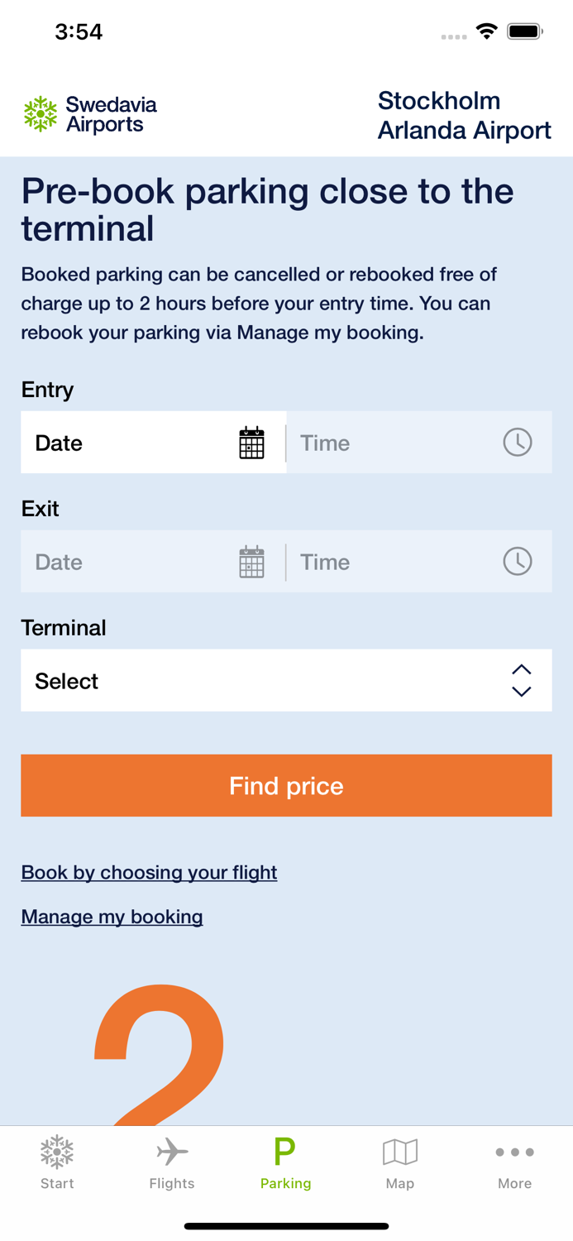This screenshot has height=1241, width=573.
Task: Tap Stockholm Arlanda Airport header text
Action: tap(465, 115)
